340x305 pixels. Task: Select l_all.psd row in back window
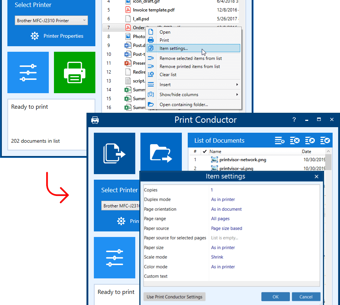tap(170, 19)
